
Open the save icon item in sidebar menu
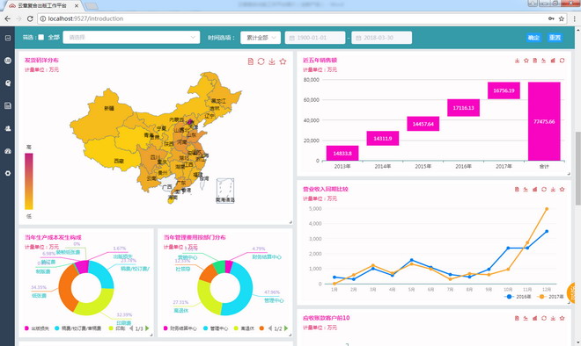[8, 105]
